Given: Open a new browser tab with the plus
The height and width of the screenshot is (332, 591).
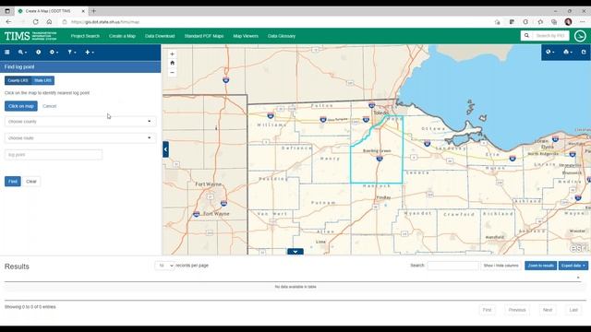Looking at the screenshot, I should (94, 11).
